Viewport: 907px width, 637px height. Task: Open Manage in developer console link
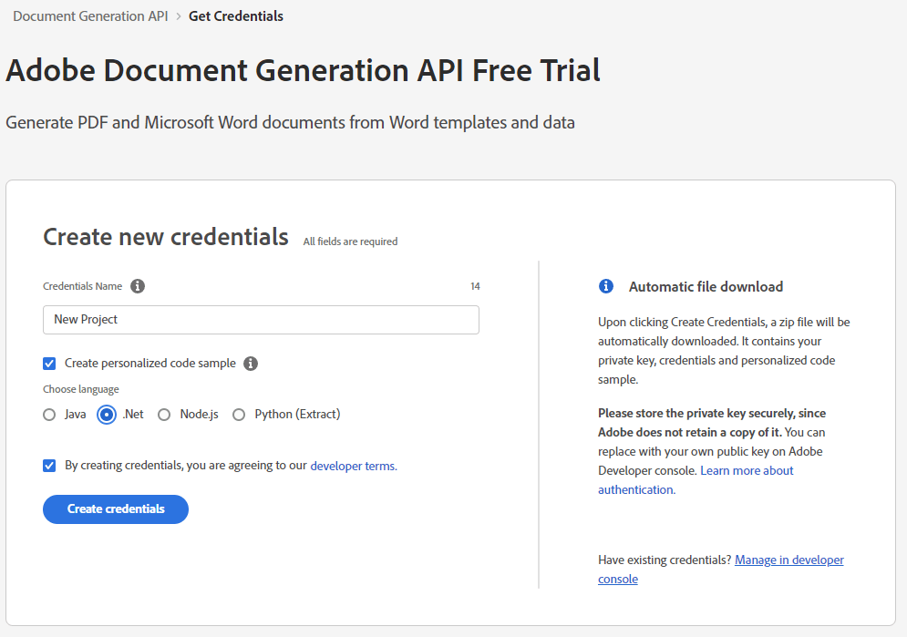tap(721, 570)
